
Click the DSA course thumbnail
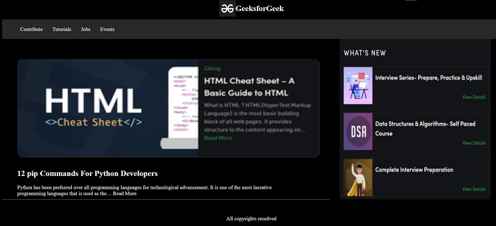358,131
